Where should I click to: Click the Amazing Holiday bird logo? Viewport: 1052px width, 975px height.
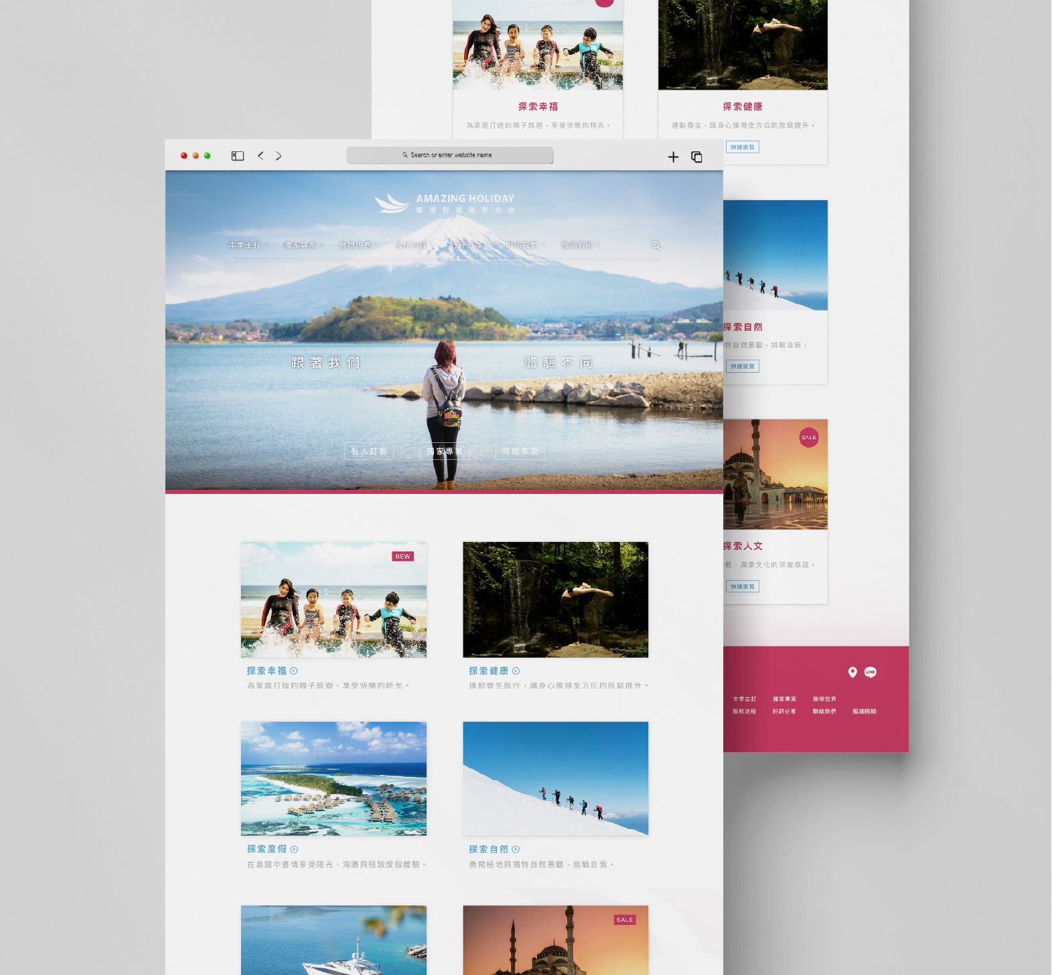[392, 203]
